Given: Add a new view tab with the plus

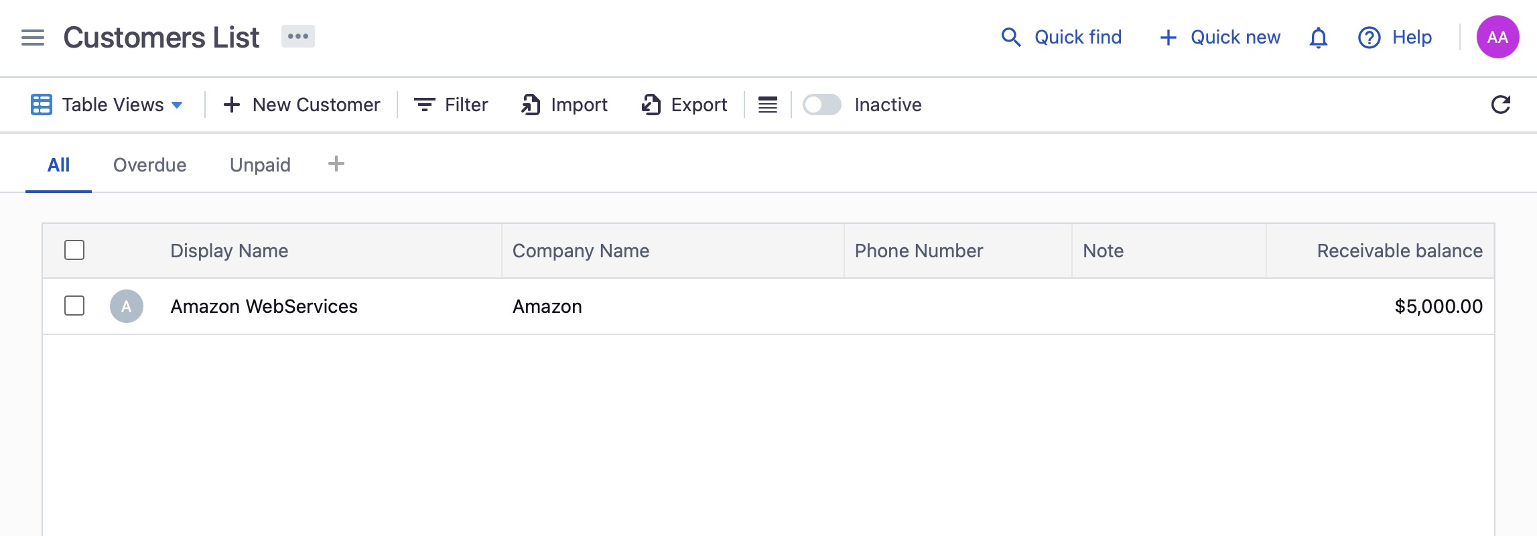Looking at the screenshot, I should click(336, 163).
